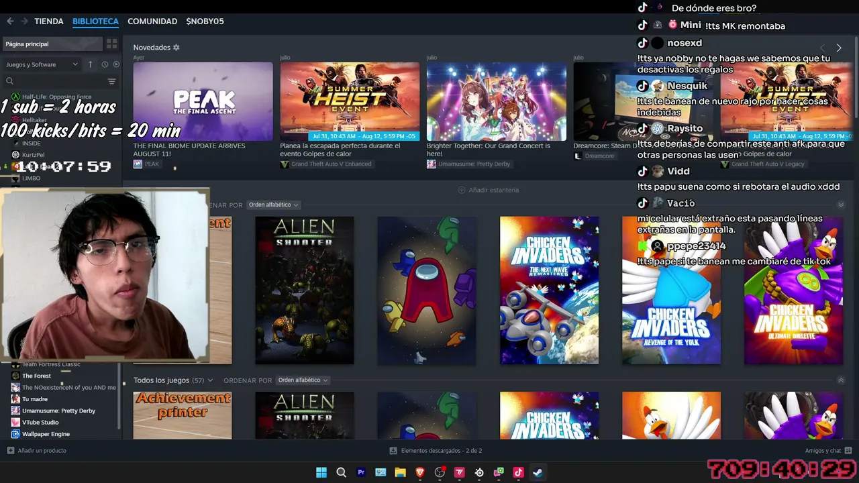Click the Wallpaper Engine list icon

tap(16, 434)
